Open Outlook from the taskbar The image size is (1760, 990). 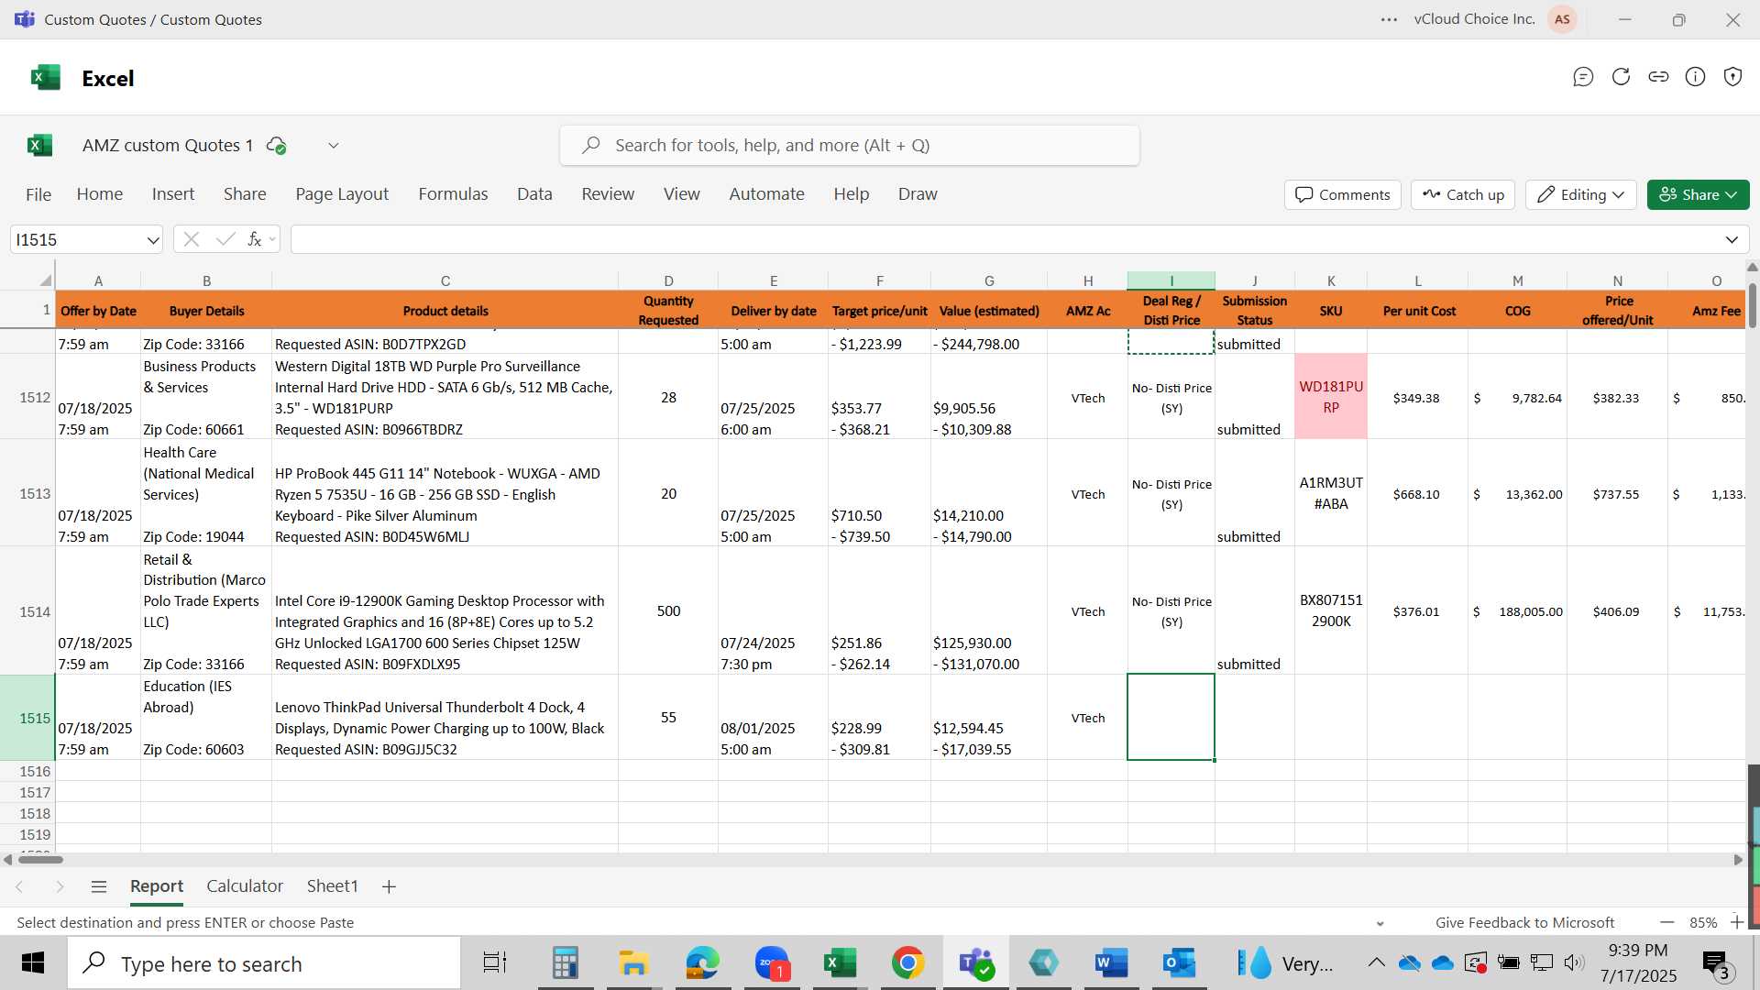point(1180,963)
